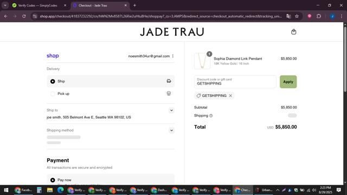The width and height of the screenshot is (347, 195).
Task: Show hidden system tray icons
Action: (x=278, y=190)
